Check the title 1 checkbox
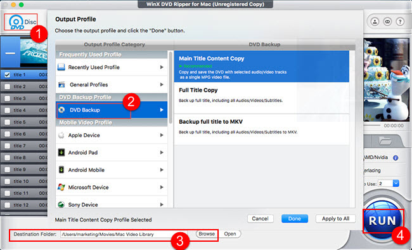 tap(8, 75)
